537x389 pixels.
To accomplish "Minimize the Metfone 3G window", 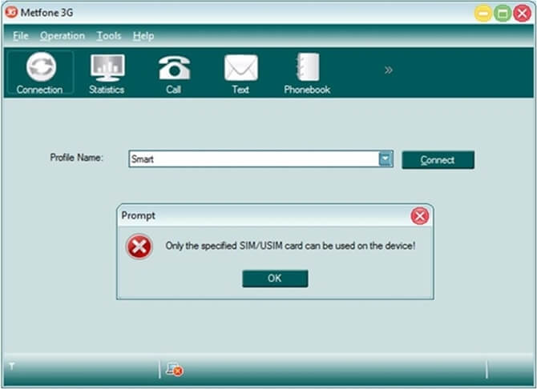I will (483, 14).
